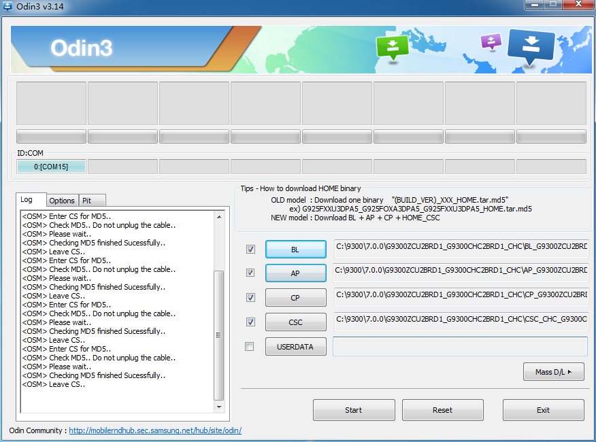Click the log scrollbar up arrow
596x442 pixels.
tap(219, 217)
